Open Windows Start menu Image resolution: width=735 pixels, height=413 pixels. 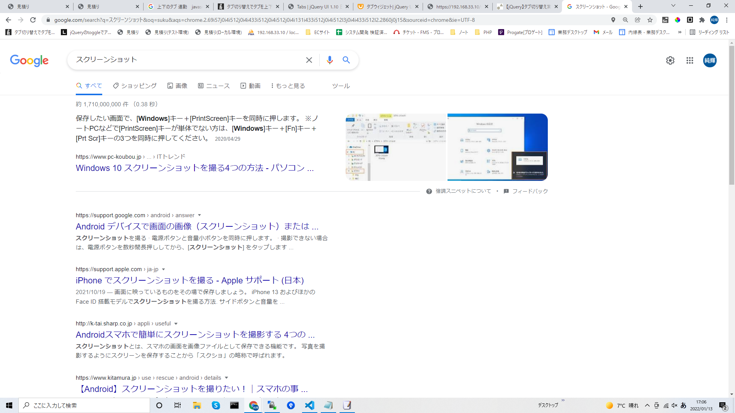(9, 405)
